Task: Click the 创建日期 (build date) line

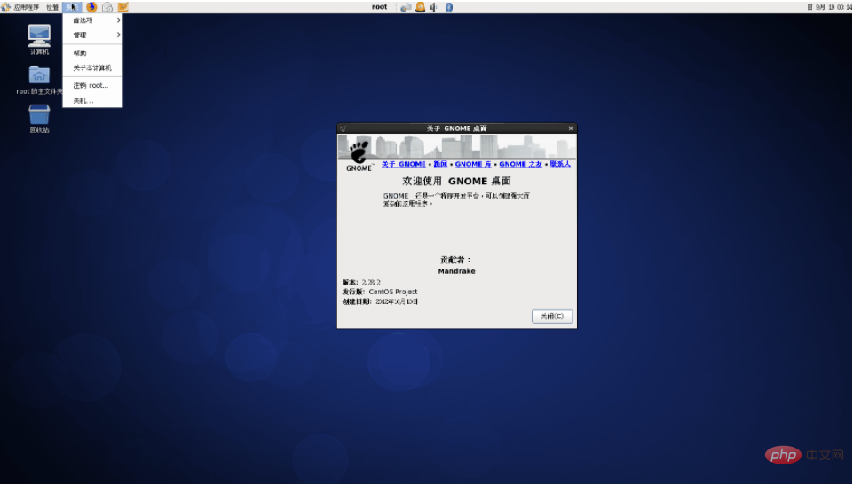Action: click(380, 301)
